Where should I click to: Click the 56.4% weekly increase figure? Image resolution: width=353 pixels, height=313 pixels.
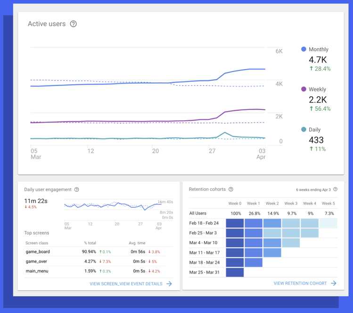click(x=320, y=109)
